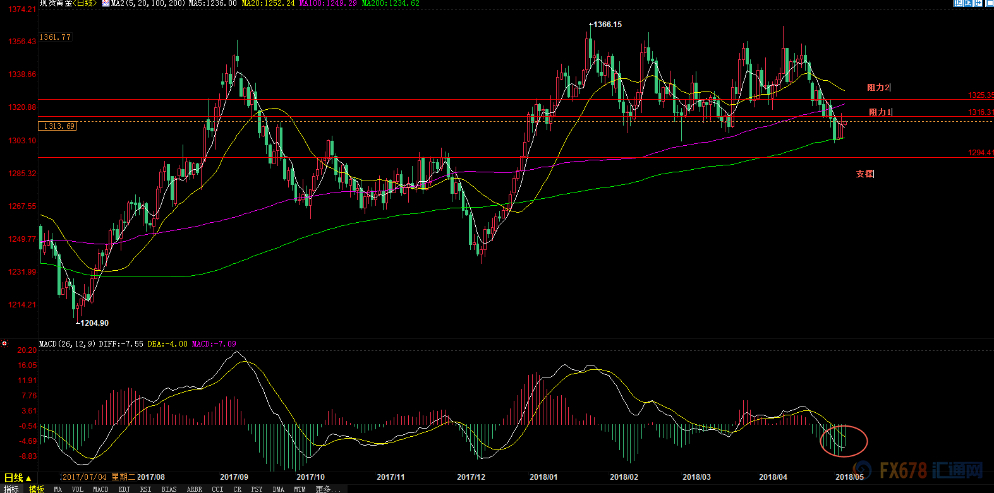Click the 1325.35 resistance line value
The height and width of the screenshot is (493, 994).
point(981,95)
